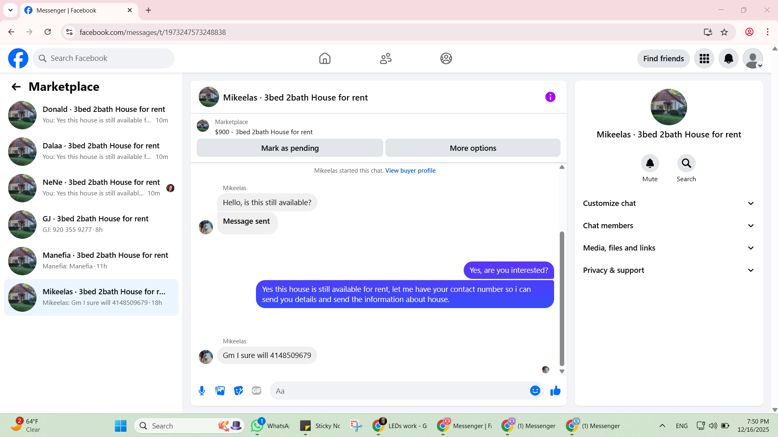
Task: Open Manefia's 3bed 2bath House conversation
Action: pyautogui.click(x=91, y=261)
